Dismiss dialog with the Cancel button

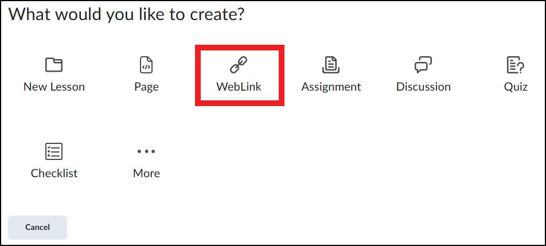pyautogui.click(x=37, y=227)
